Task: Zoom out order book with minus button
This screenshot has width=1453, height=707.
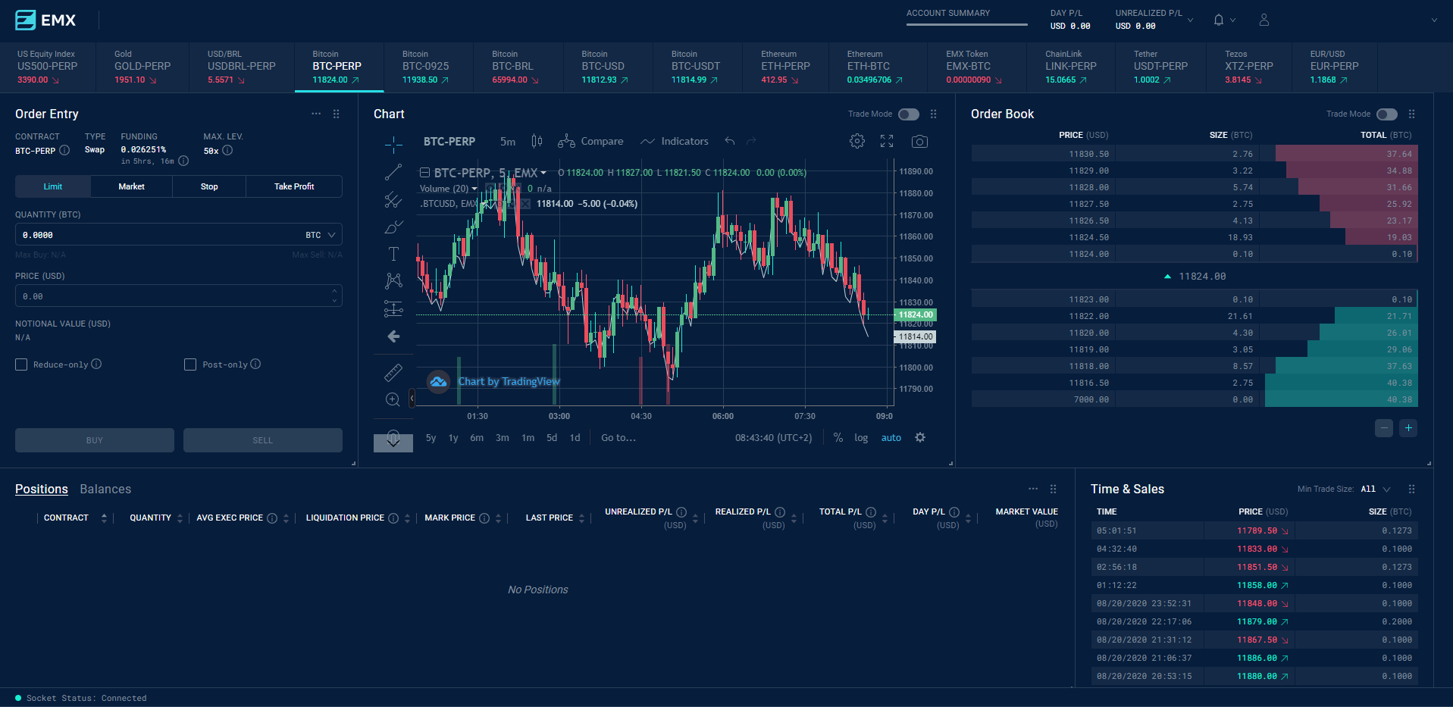Action: [1384, 428]
